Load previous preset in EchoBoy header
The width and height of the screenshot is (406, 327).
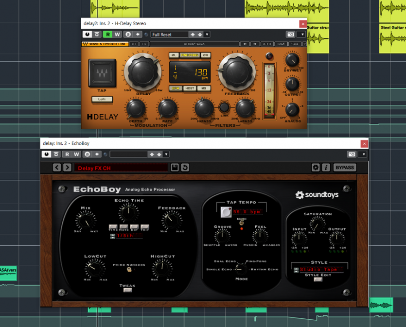tap(152, 154)
